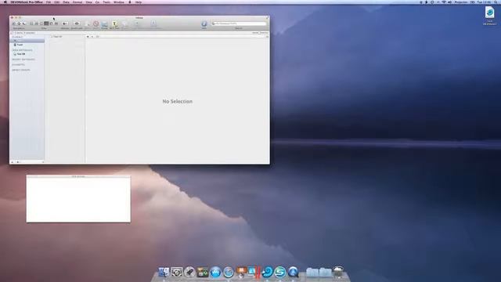
Task: Open ScanSnap Manager icon in Dock
Action: tap(280, 272)
